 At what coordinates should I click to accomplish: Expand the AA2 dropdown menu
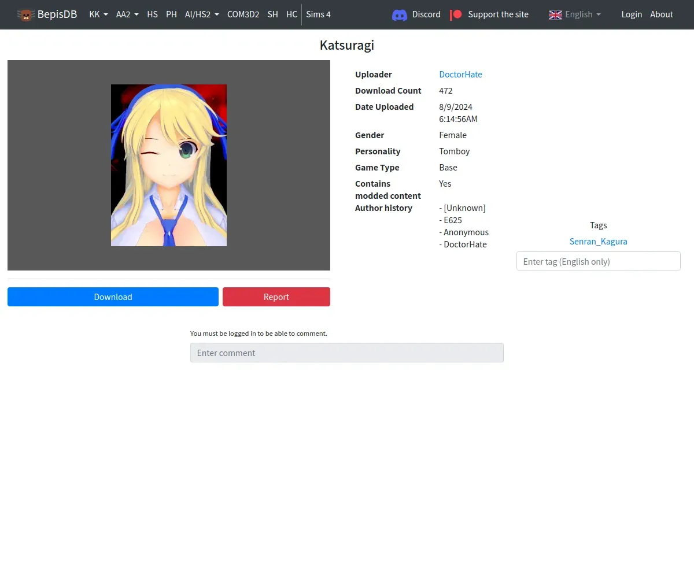(x=127, y=14)
